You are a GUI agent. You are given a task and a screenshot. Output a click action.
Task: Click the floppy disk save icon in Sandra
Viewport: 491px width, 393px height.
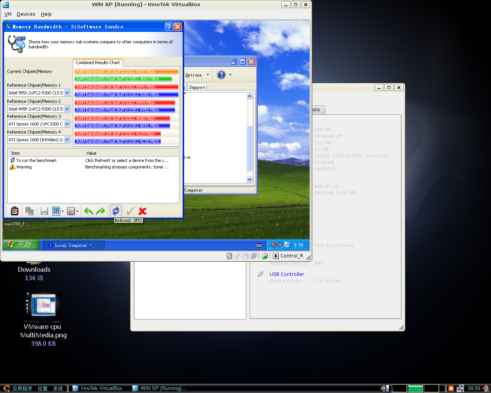(44, 211)
